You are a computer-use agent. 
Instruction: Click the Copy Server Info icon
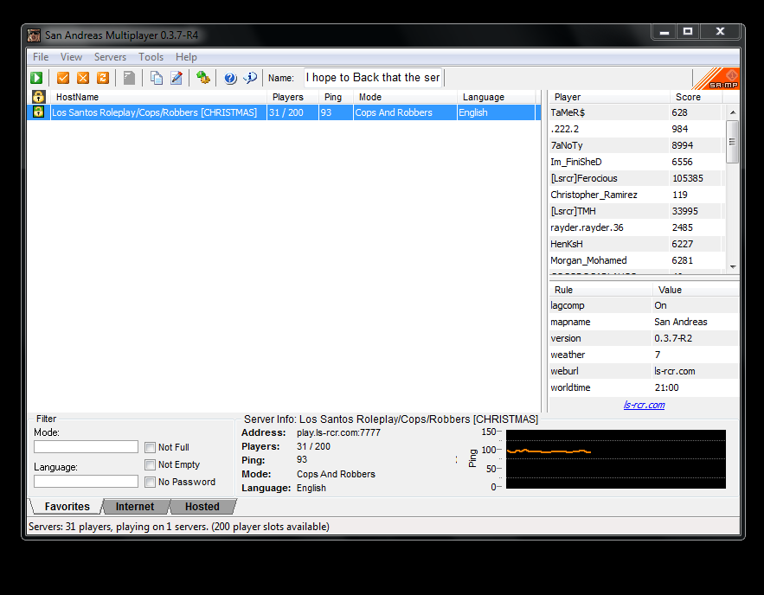point(156,78)
